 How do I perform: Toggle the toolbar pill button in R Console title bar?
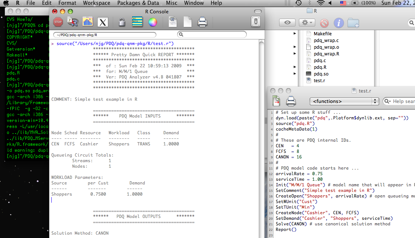coord(258,12)
